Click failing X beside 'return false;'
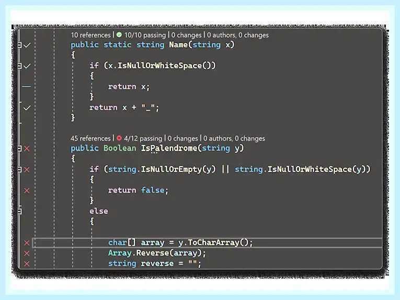 tap(27, 191)
